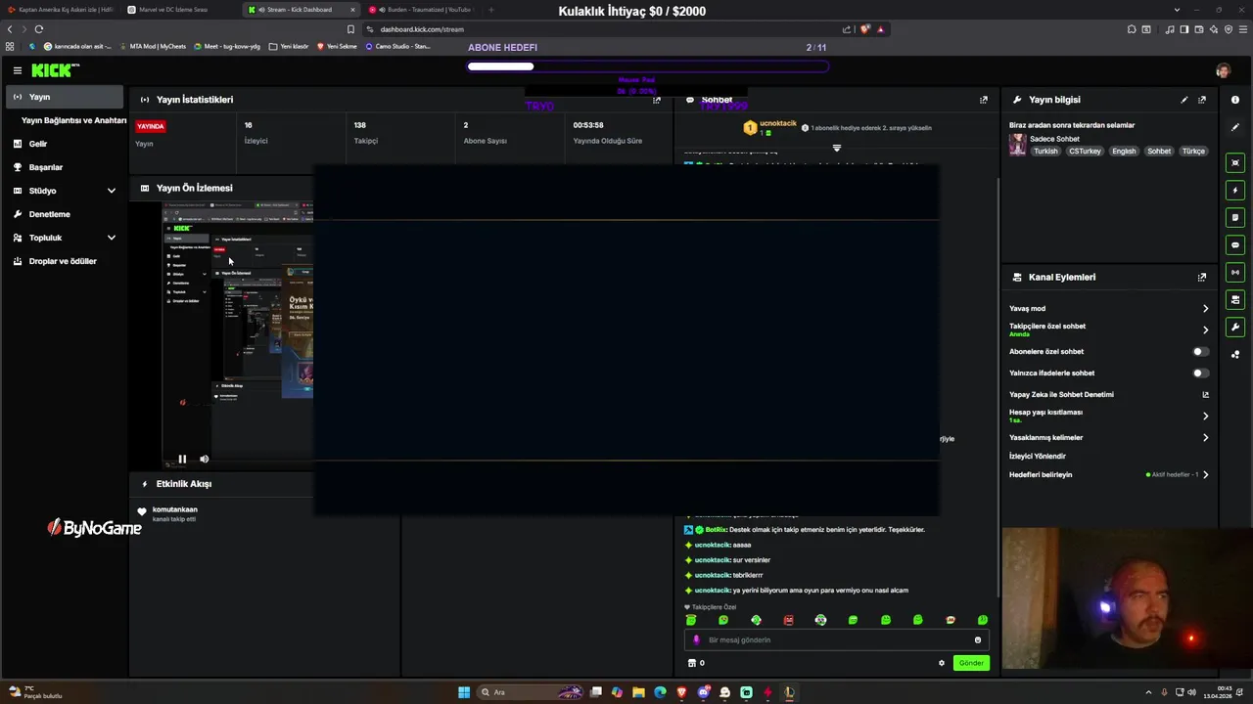The height and width of the screenshot is (704, 1253).
Task: Open the Windows Start menu
Action: [464, 692]
